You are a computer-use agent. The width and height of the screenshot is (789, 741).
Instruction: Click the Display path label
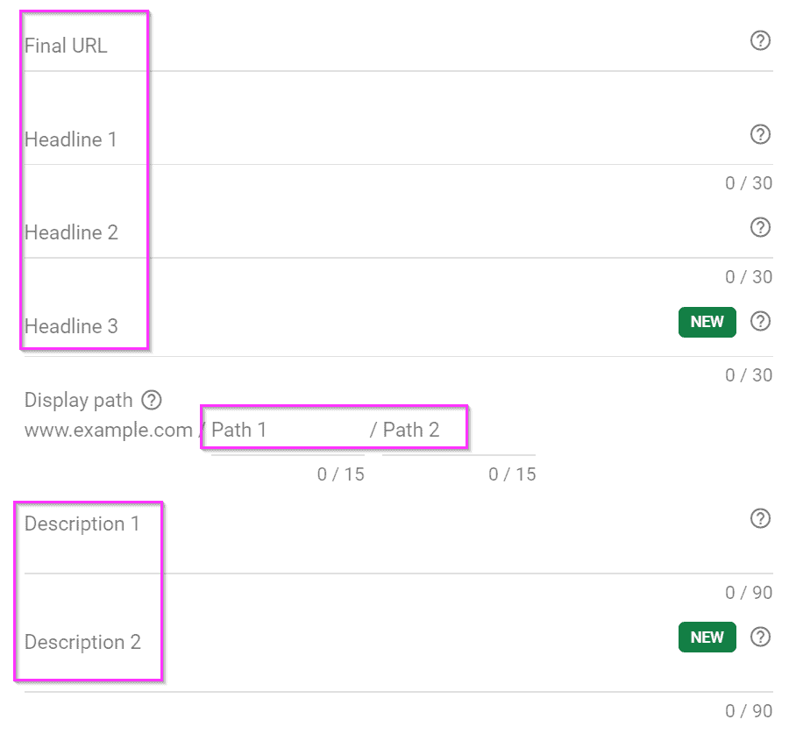pyautogui.click(x=79, y=401)
